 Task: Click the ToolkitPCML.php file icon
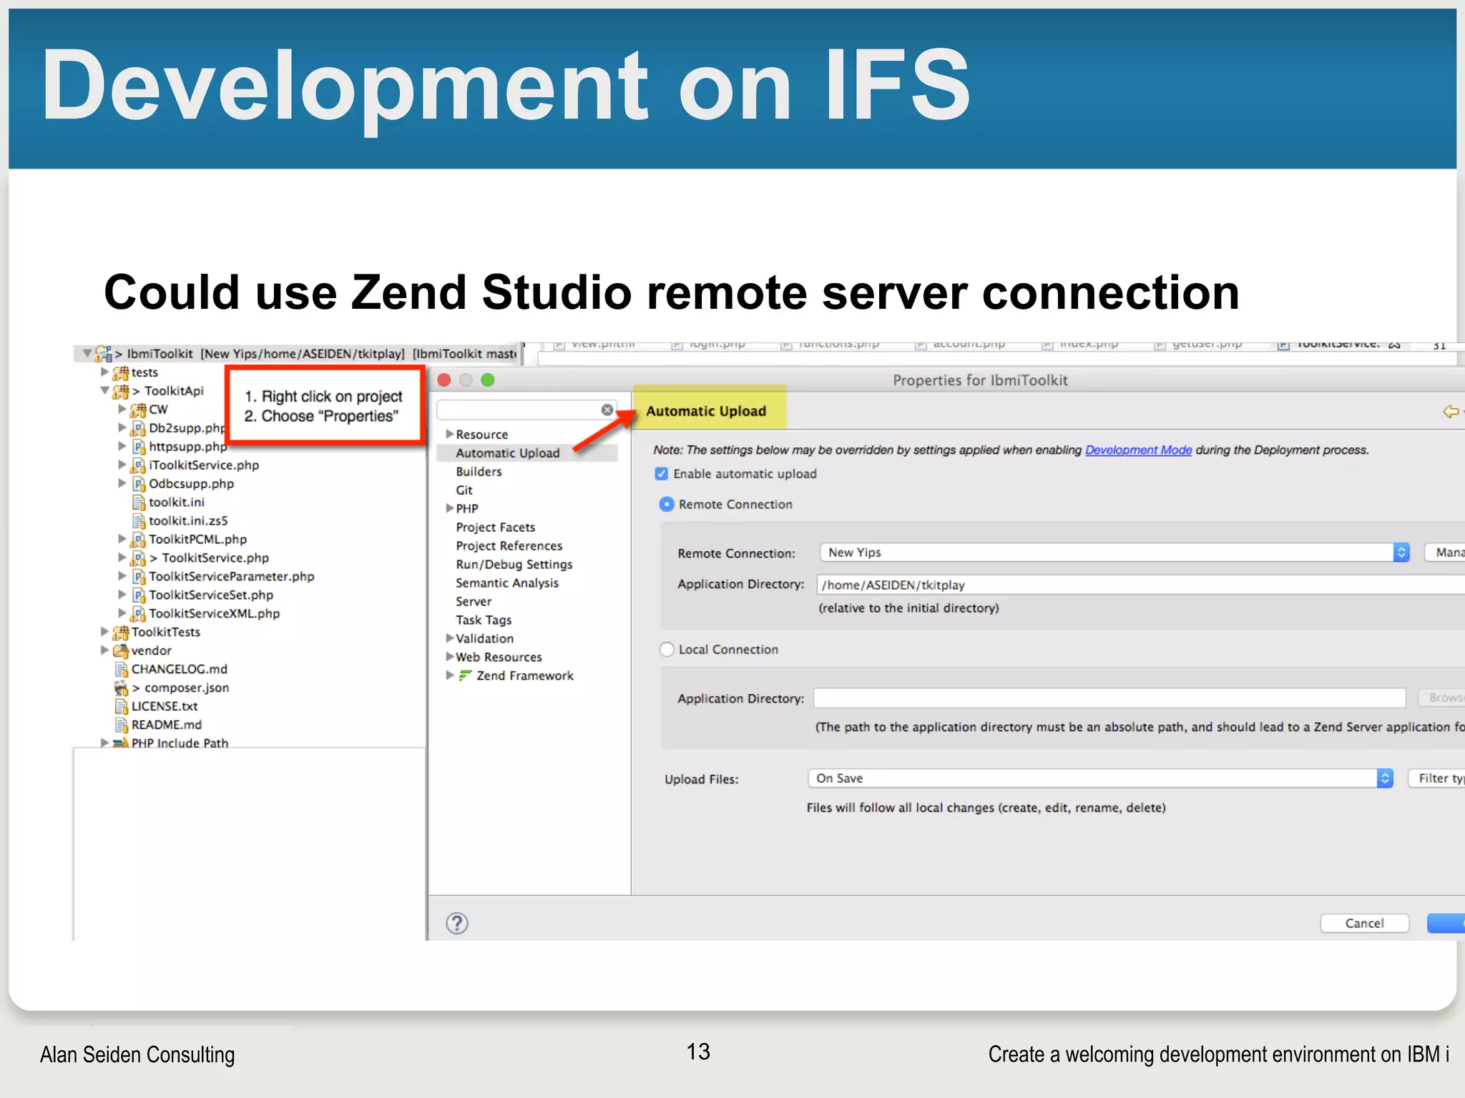coord(138,540)
